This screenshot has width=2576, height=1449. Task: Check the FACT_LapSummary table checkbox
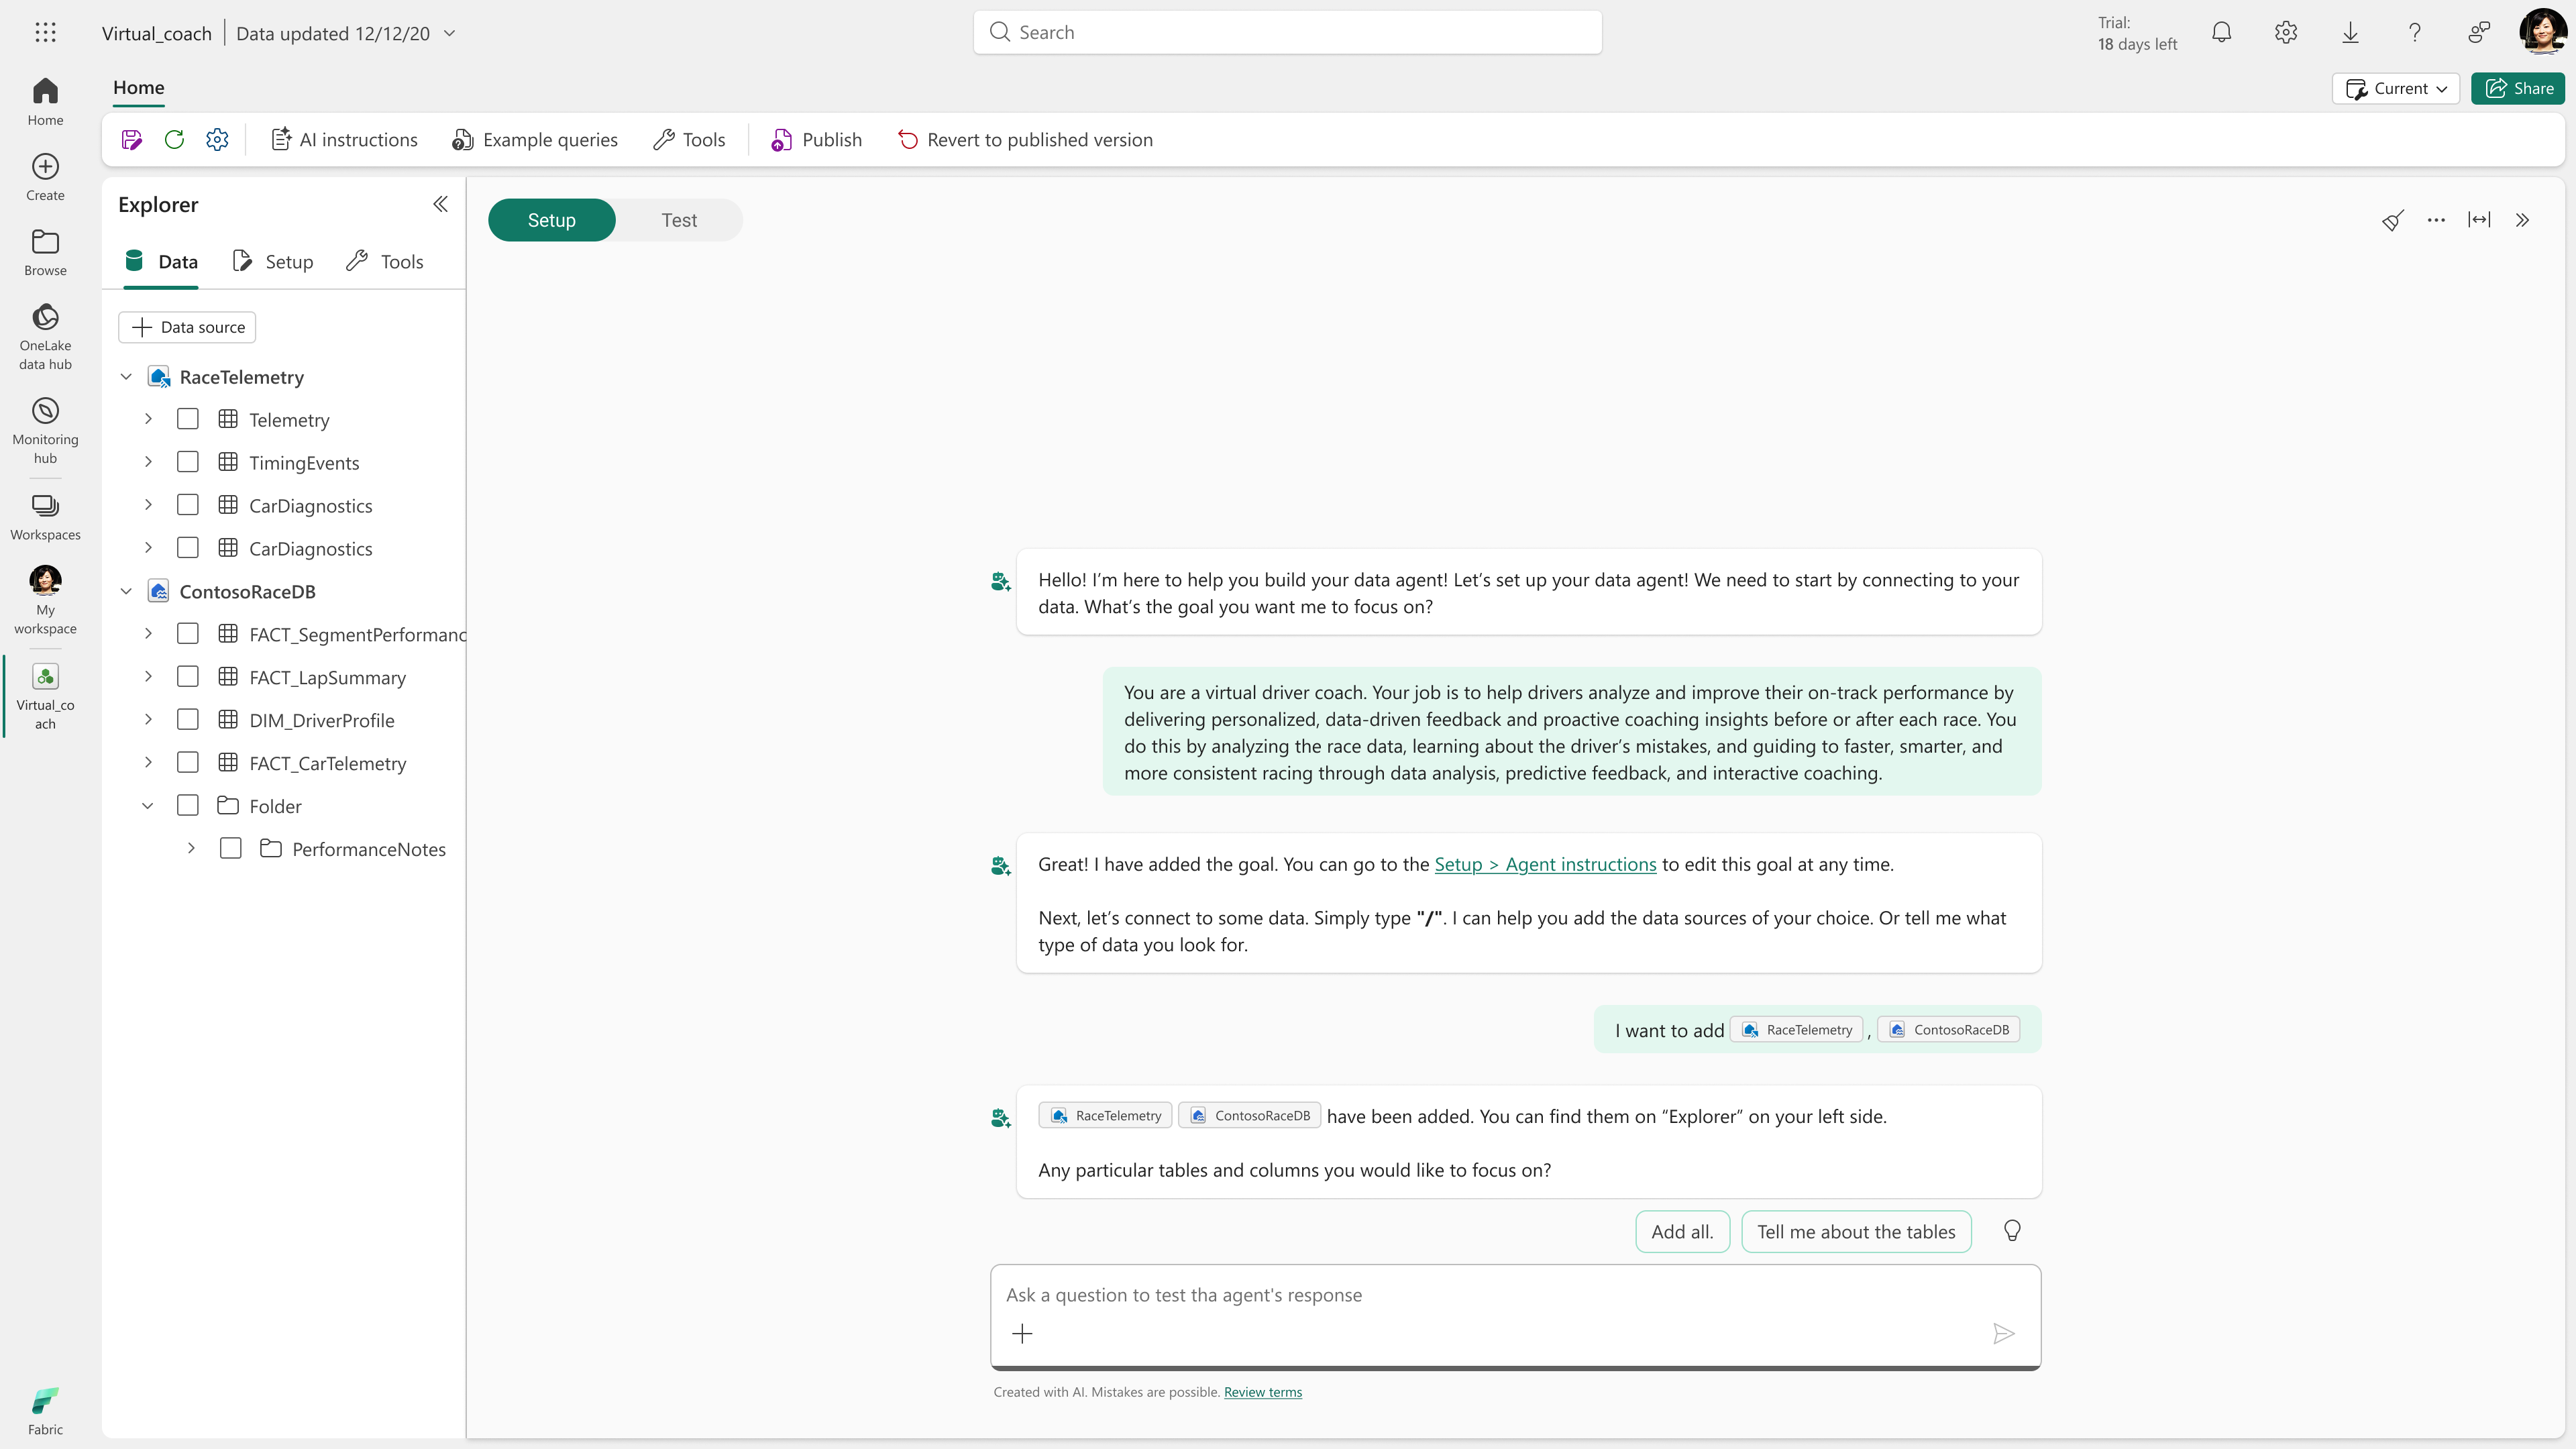click(187, 677)
